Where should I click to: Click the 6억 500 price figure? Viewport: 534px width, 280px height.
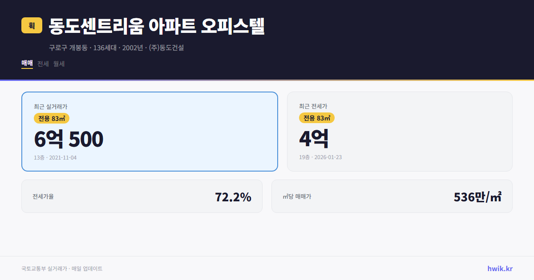[68, 139]
